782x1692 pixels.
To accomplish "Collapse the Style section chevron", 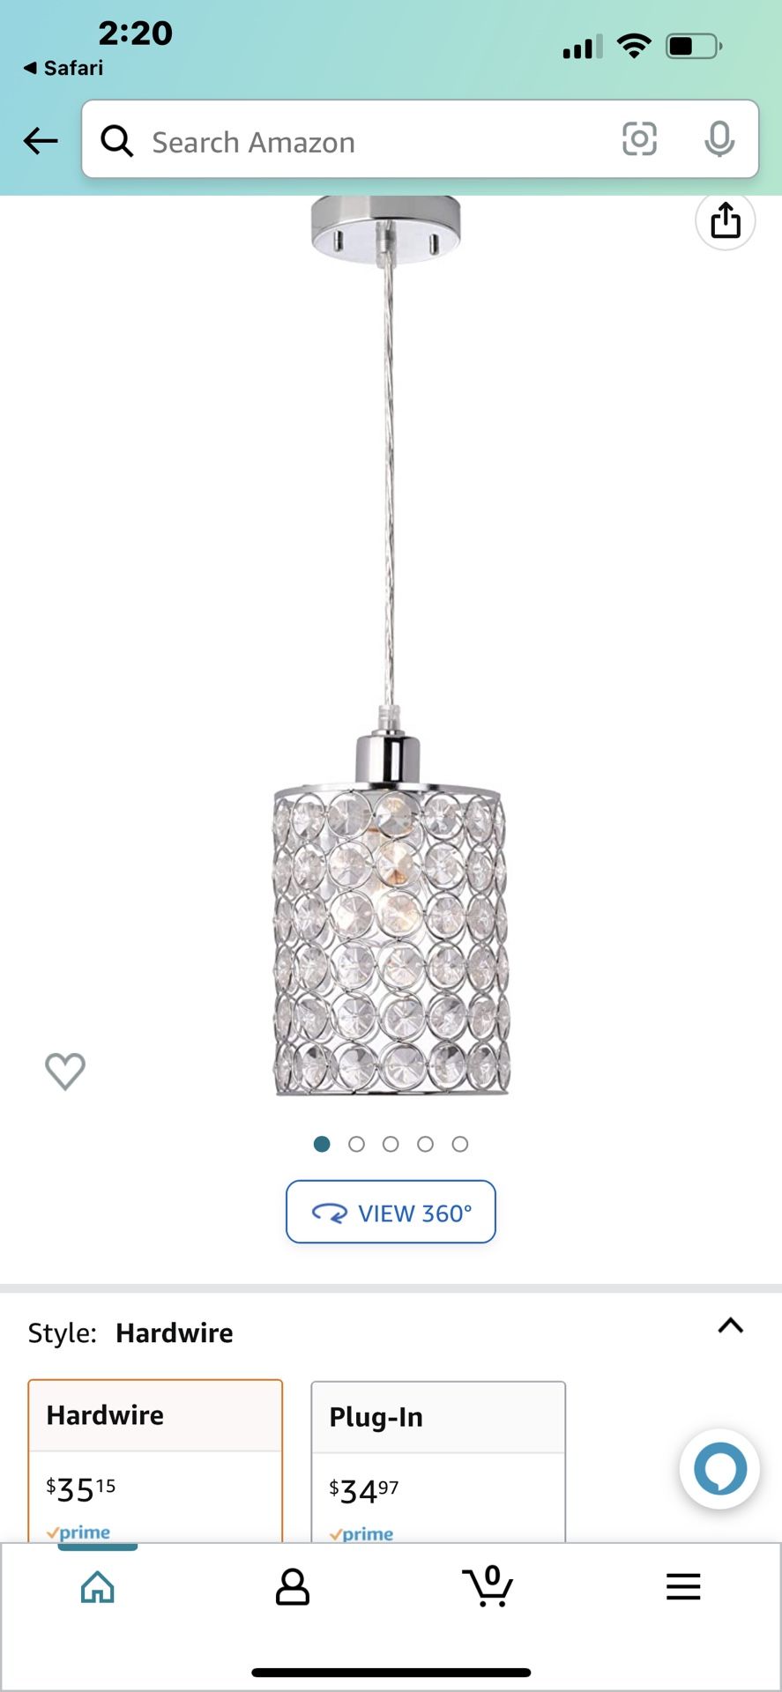I will (731, 1325).
